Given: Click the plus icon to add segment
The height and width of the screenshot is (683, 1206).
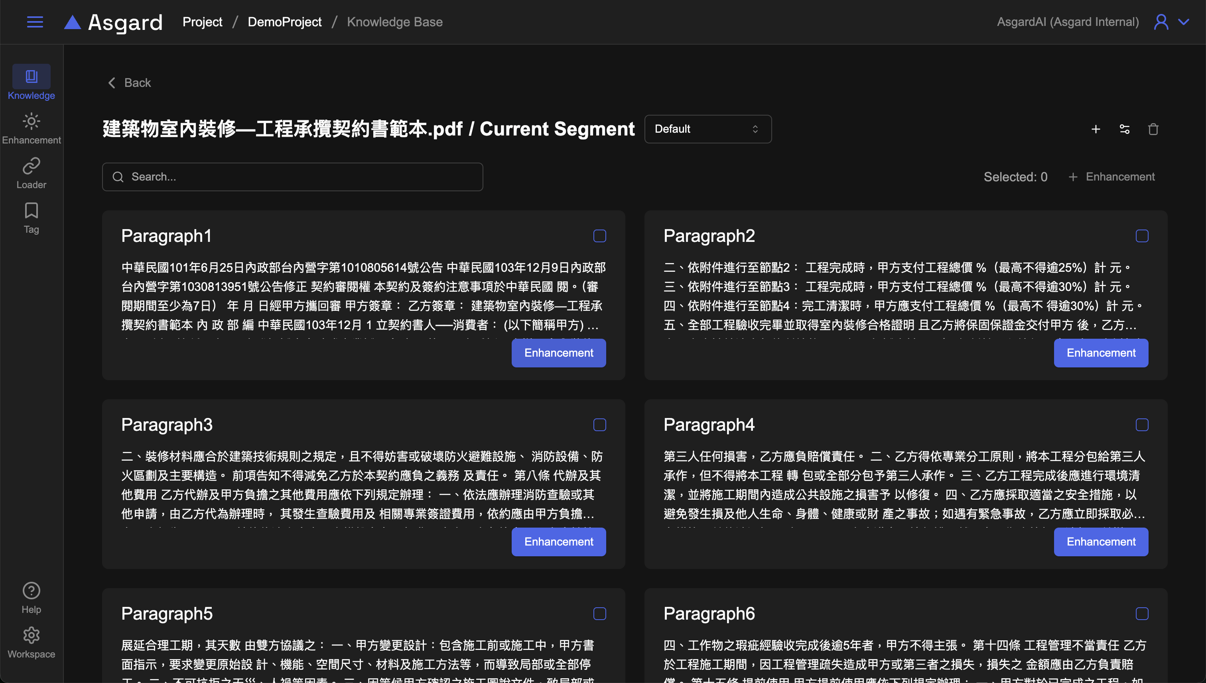Looking at the screenshot, I should coord(1095,129).
